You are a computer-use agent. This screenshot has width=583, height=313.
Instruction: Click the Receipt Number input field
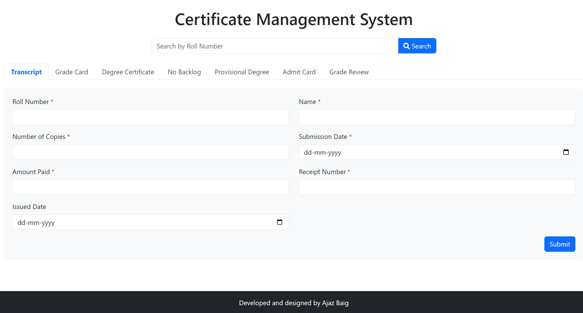point(437,187)
